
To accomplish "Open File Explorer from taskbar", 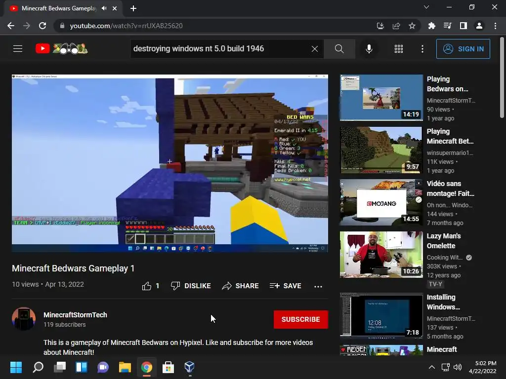I will click(125, 367).
